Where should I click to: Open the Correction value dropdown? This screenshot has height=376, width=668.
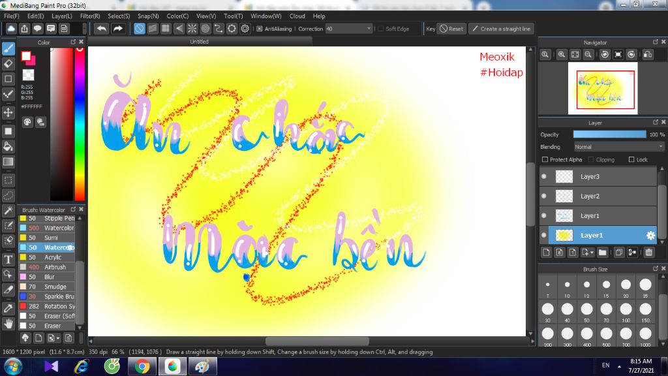(349, 29)
